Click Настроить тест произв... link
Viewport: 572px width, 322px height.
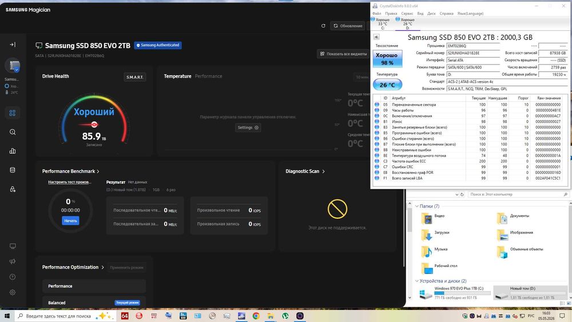tap(70, 182)
